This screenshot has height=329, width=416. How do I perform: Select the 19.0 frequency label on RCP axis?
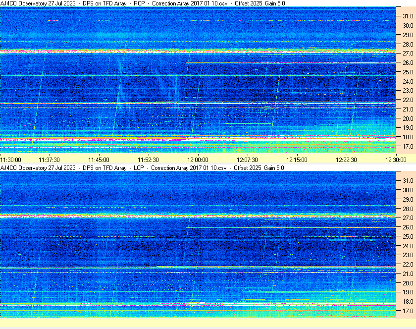click(408, 128)
